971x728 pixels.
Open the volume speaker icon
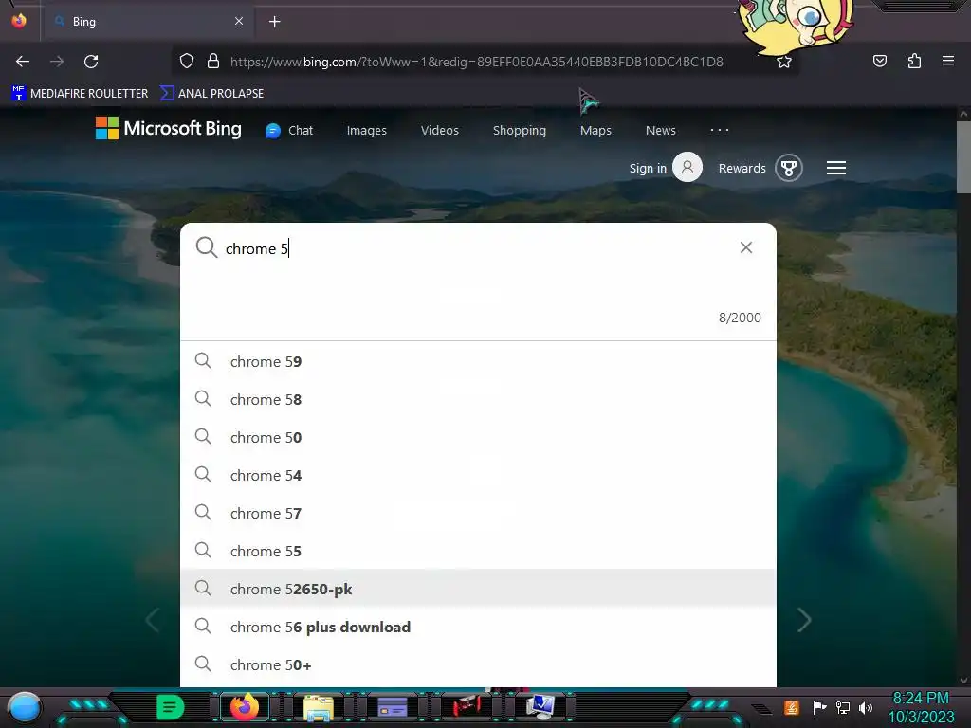pos(865,707)
